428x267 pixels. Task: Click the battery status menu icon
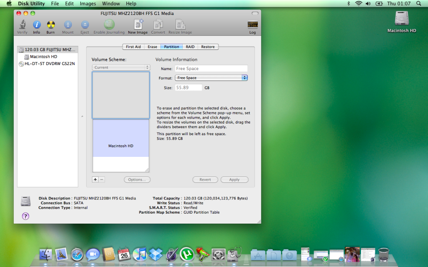tap(379, 3)
